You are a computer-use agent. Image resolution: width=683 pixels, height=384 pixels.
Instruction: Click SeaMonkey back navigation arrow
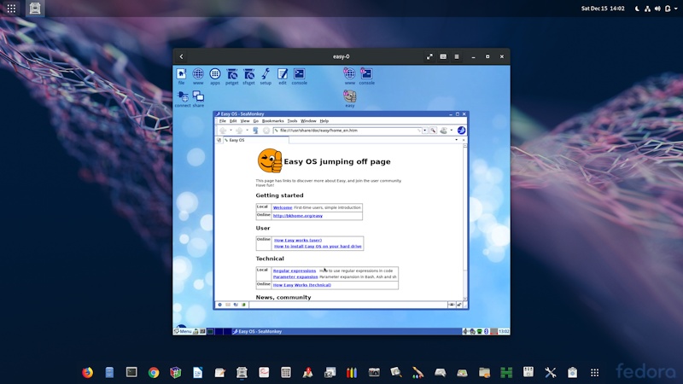click(x=223, y=131)
